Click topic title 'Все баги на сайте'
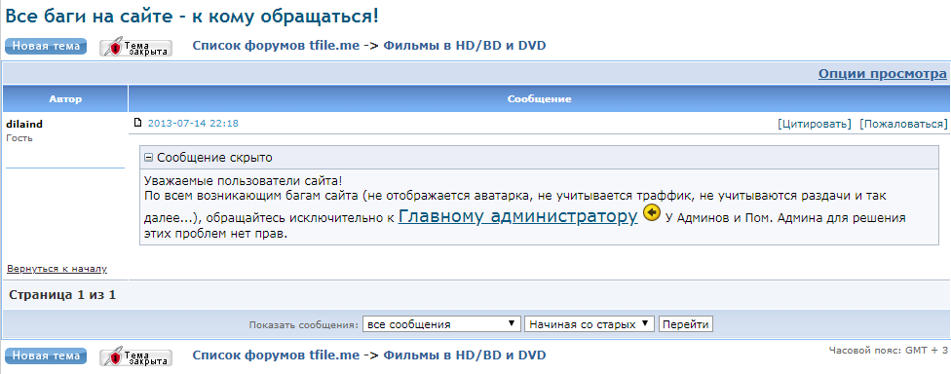 click(192, 17)
